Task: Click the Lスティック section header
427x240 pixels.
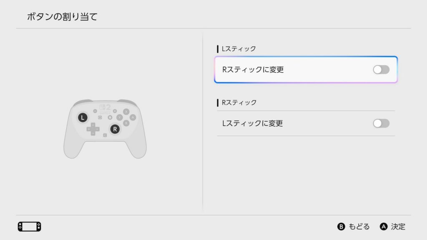Action: pos(239,49)
